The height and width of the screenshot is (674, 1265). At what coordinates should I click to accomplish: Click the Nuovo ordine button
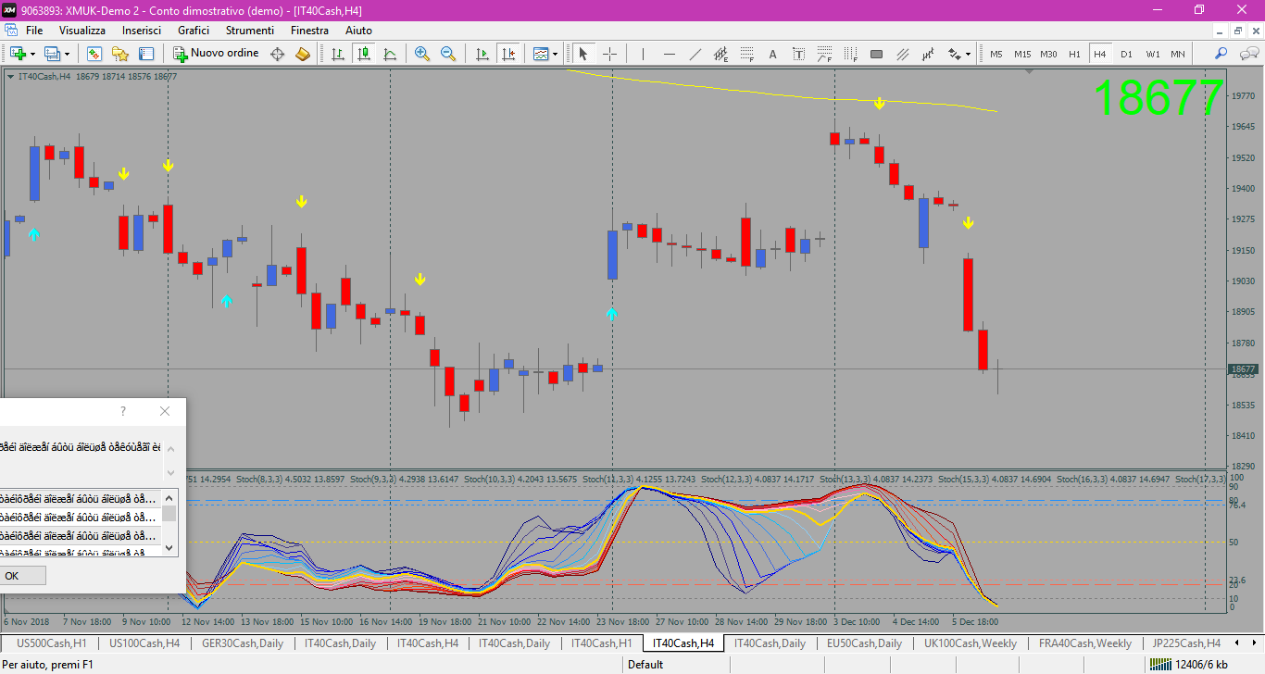[216, 54]
